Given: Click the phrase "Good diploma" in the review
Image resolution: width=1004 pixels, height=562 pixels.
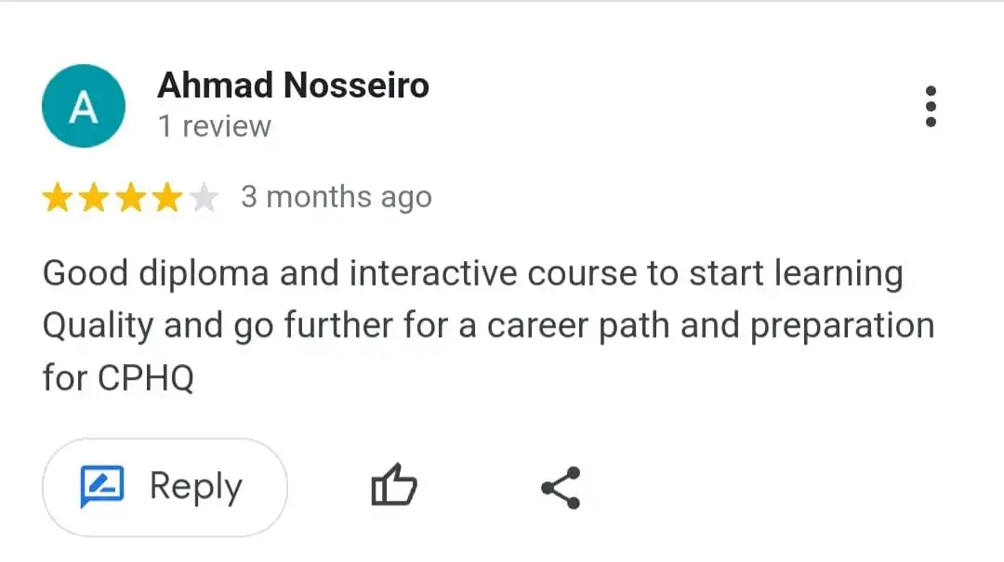Looking at the screenshot, I should (x=156, y=274).
